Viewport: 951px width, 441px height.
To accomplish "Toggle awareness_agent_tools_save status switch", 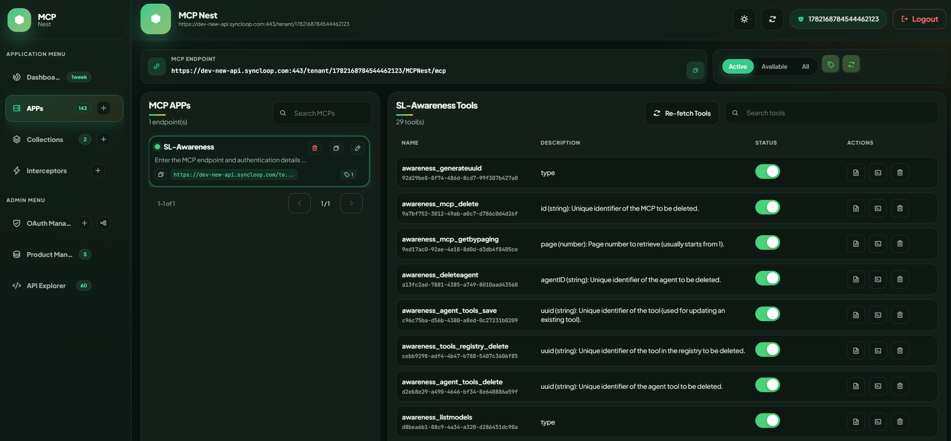I will [768, 314].
